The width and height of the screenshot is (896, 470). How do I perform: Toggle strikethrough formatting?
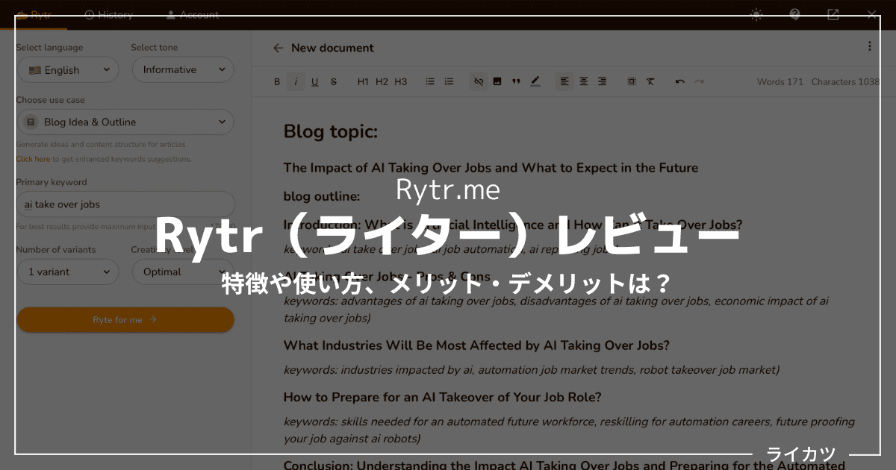[334, 81]
